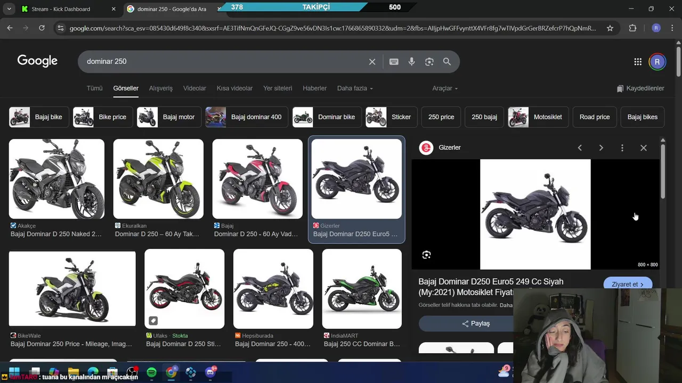Select the 250 bajaj filter chip
Viewport: 682px width, 383px height.
click(484, 117)
